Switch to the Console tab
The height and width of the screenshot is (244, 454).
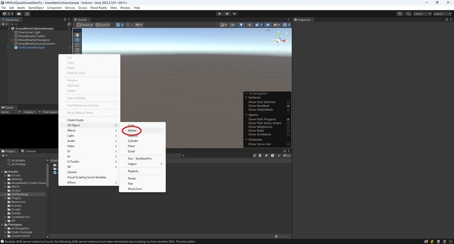(28, 151)
